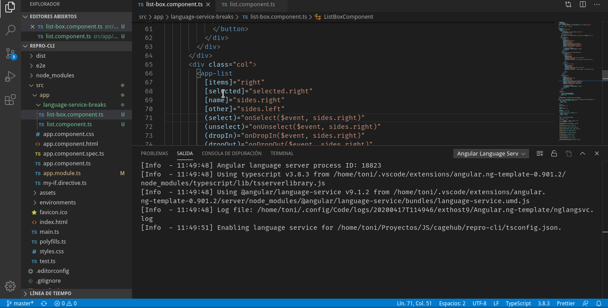Open app.module.ts file
This screenshot has height=308, width=608.
76,173
